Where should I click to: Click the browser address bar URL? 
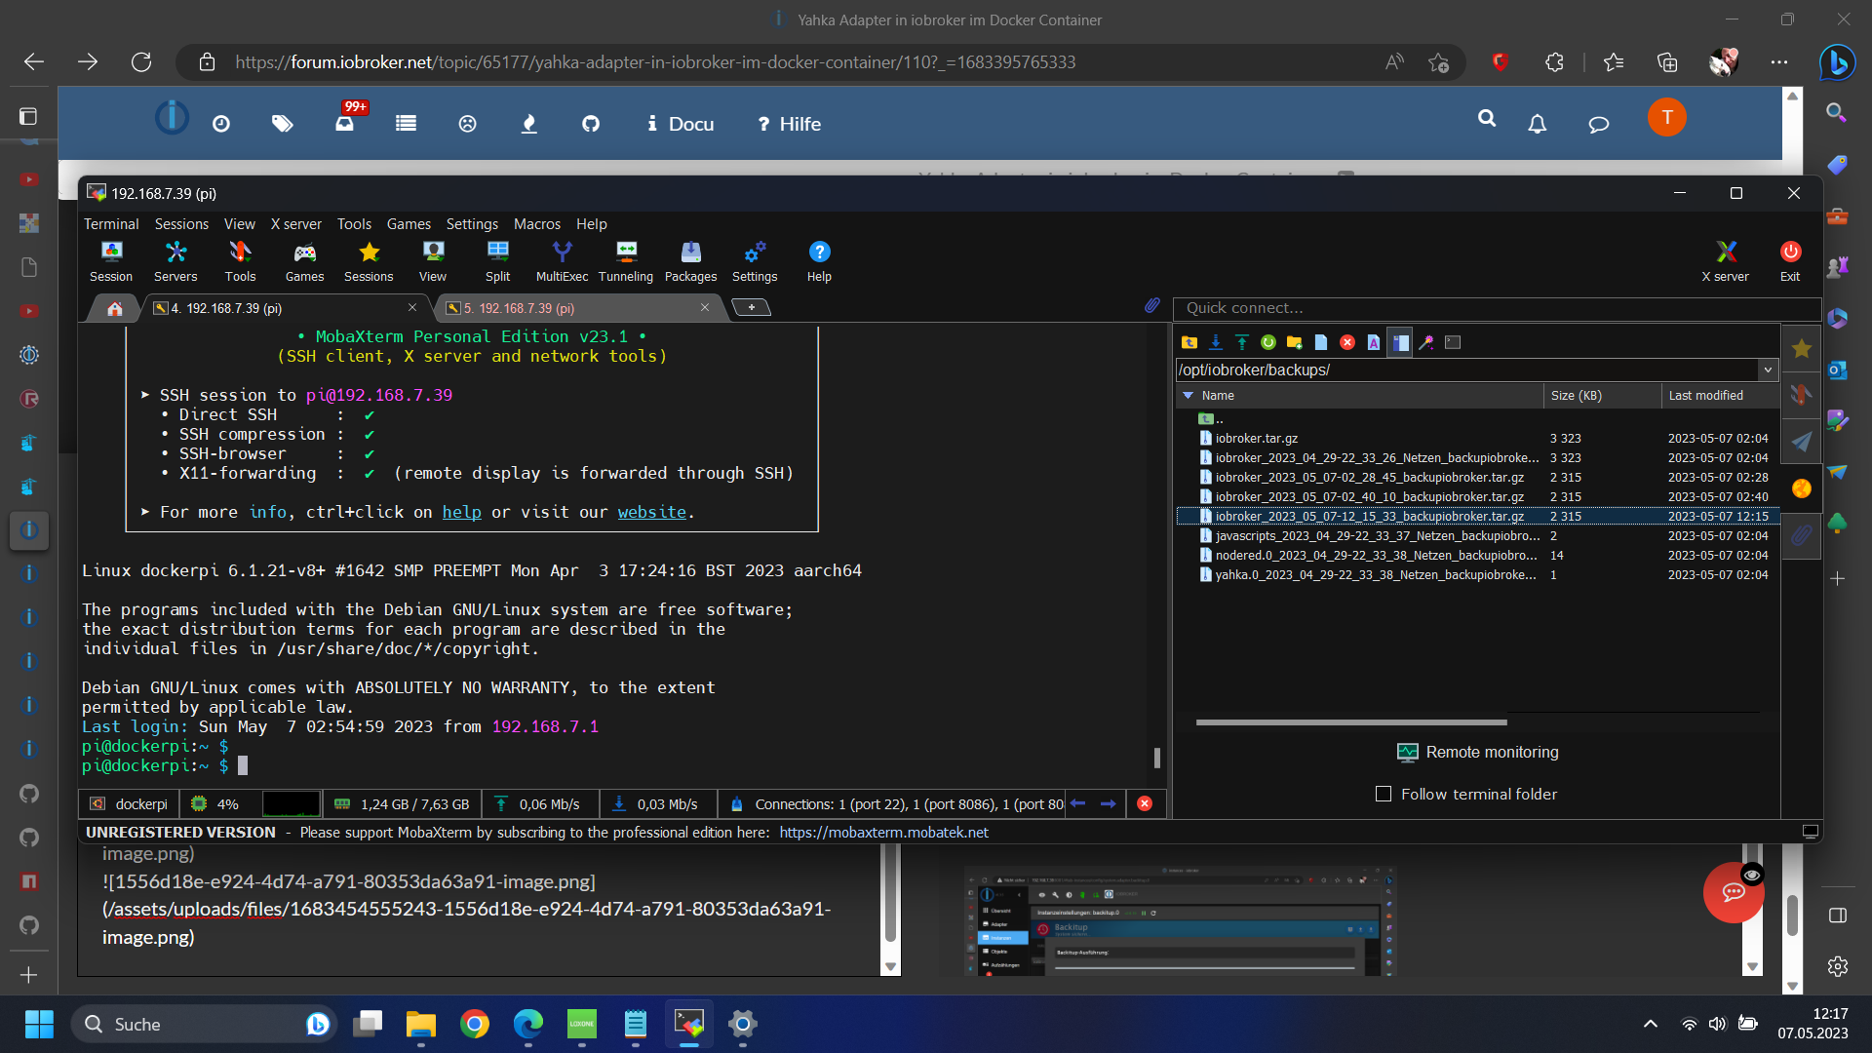655,62
